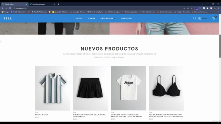Open the Minifalda Pantalón Gilly Hicks link
Screen dimensions: 221x124
point(89,116)
